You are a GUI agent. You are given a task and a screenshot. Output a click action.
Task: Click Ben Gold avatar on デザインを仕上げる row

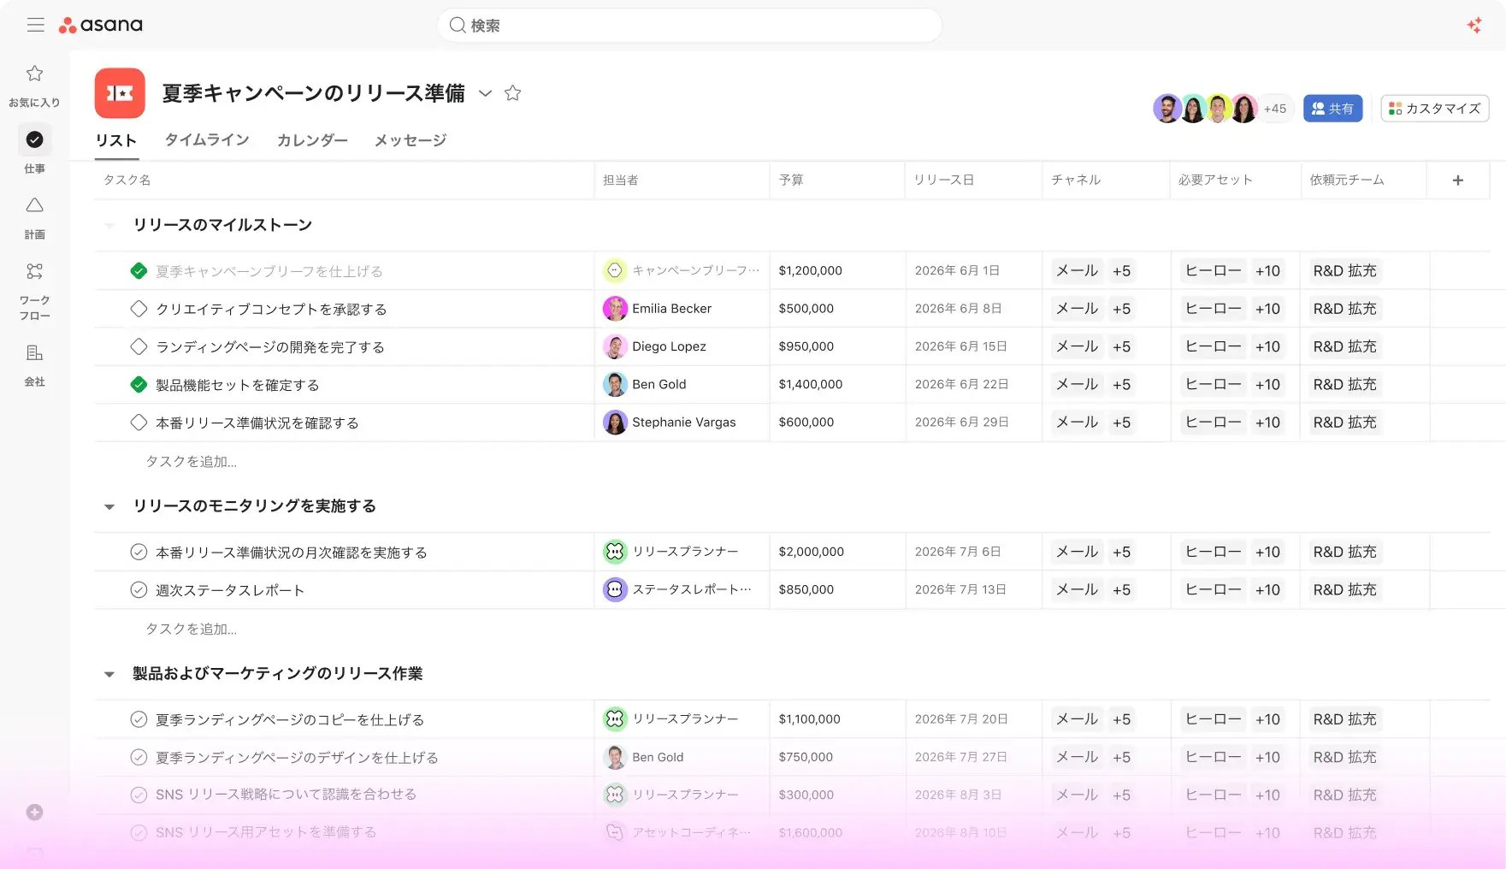pos(615,757)
